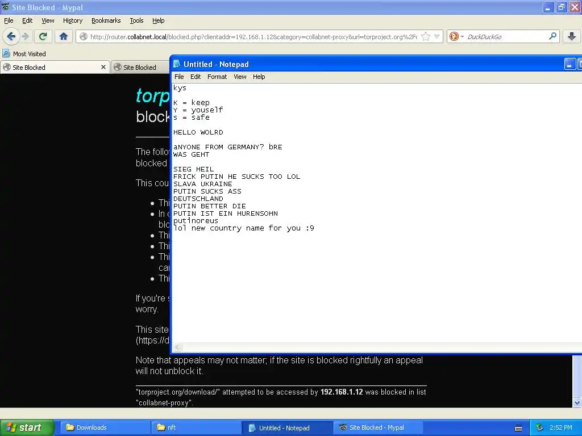The height and width of the screenshot is (436, 582).
Task: Bookmark this page with the star icon
Action: tap(426, 36)
